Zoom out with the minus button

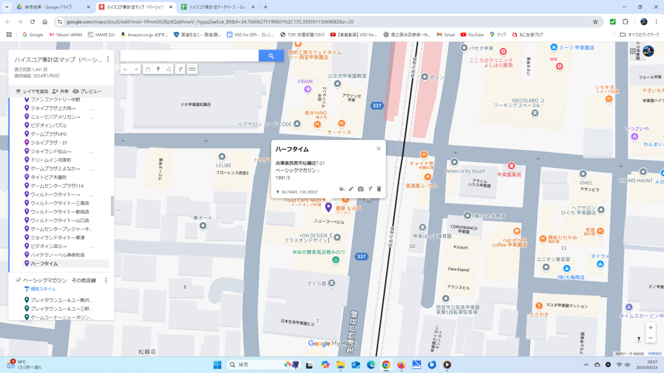[651, 338]
